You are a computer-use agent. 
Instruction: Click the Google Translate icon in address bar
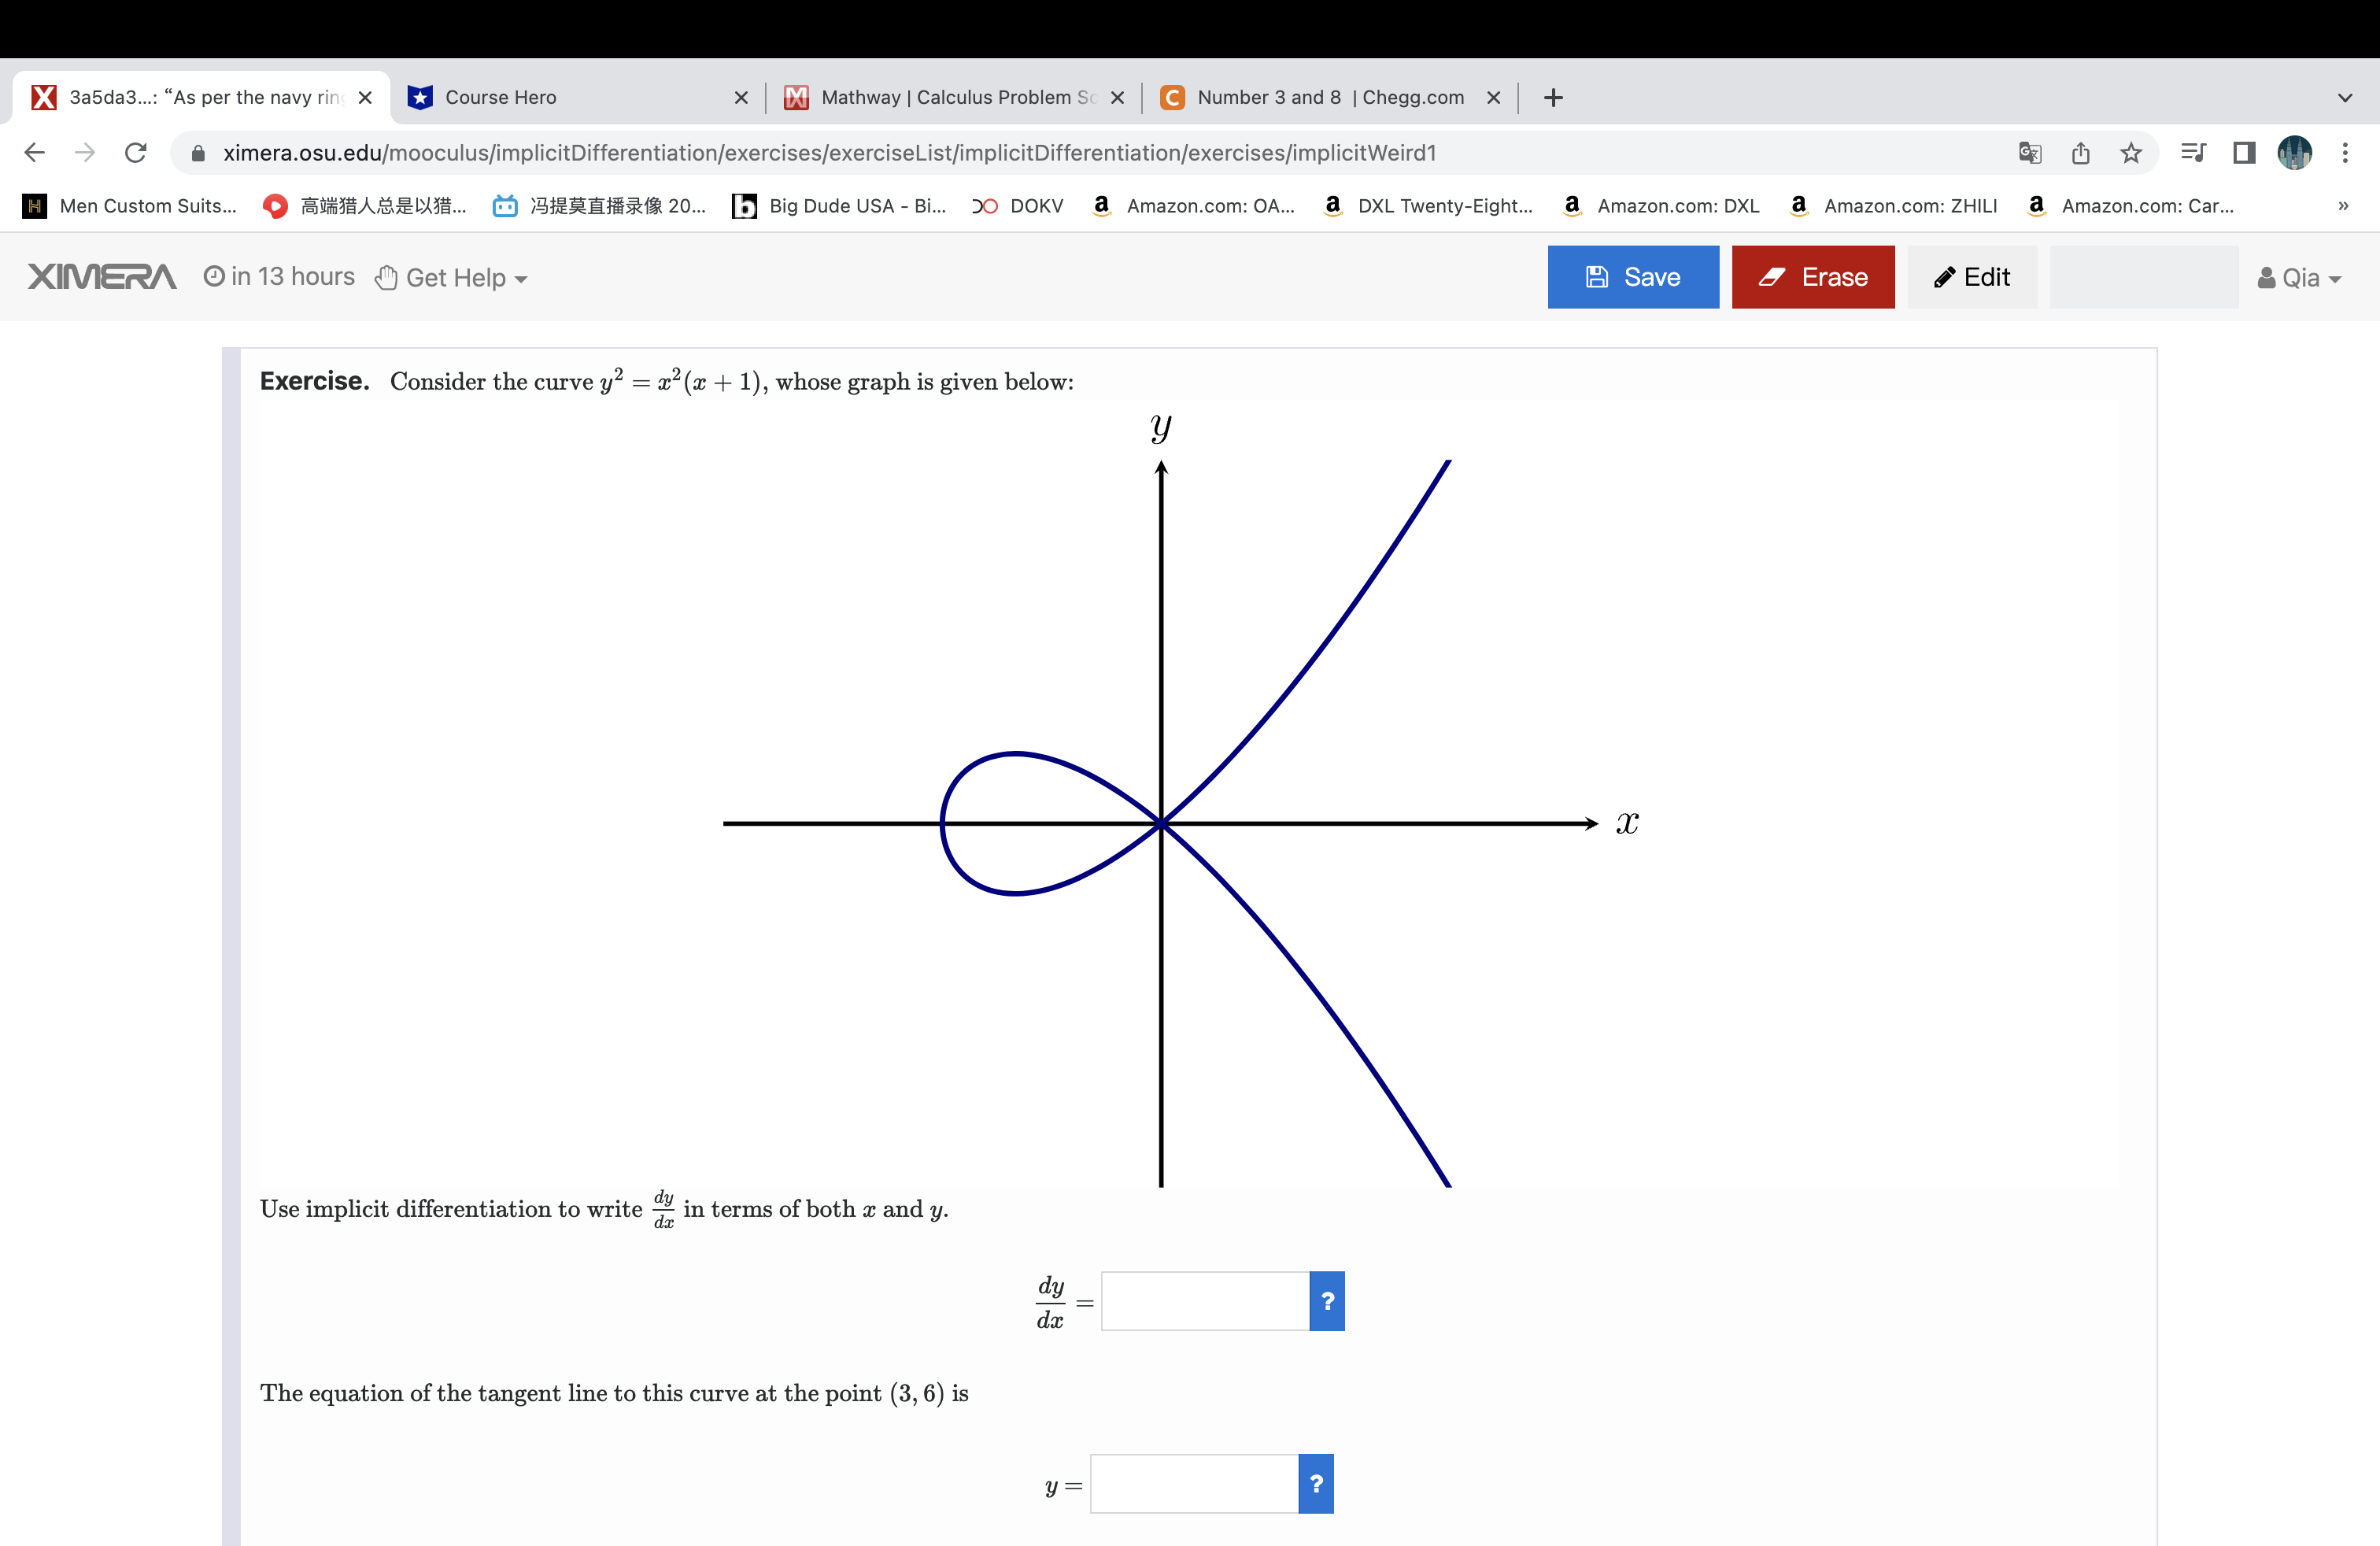[x=2029, y=152]
